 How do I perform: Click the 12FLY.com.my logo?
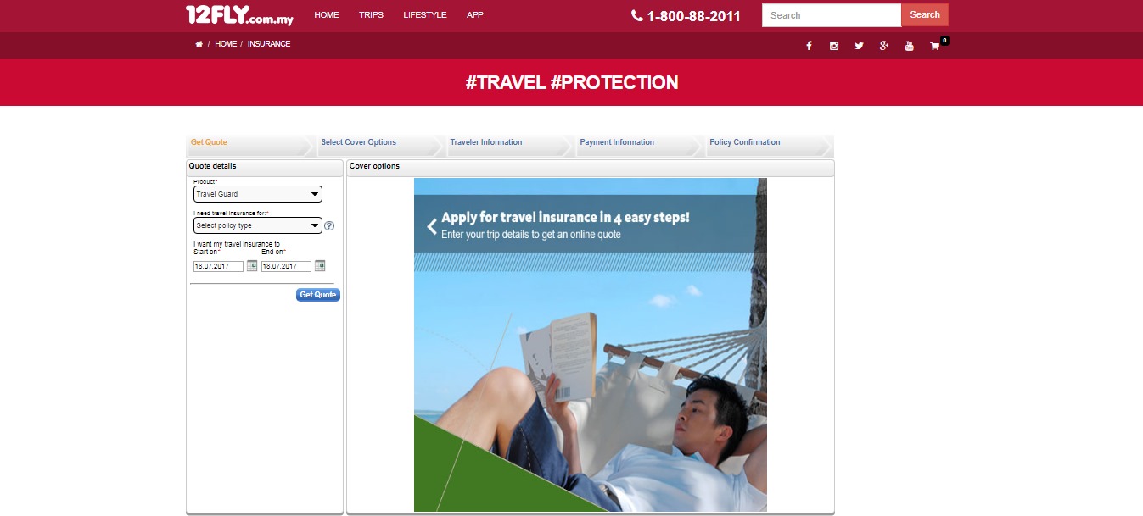[239, 15]
